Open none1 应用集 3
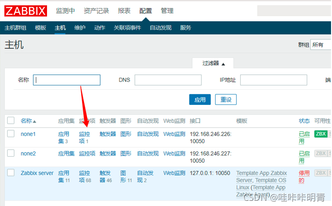This screenshot has height=206, width=332. 64,138
